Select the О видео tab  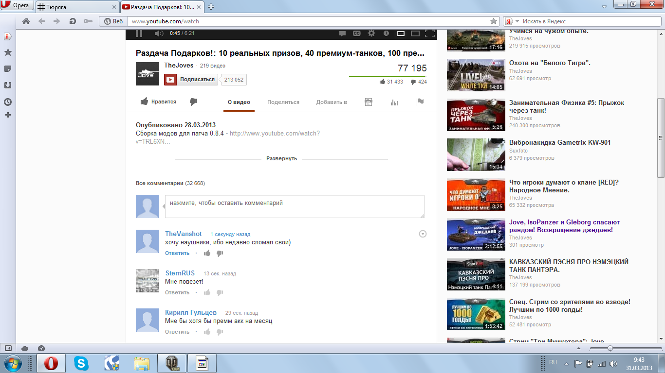coord(239,102)
